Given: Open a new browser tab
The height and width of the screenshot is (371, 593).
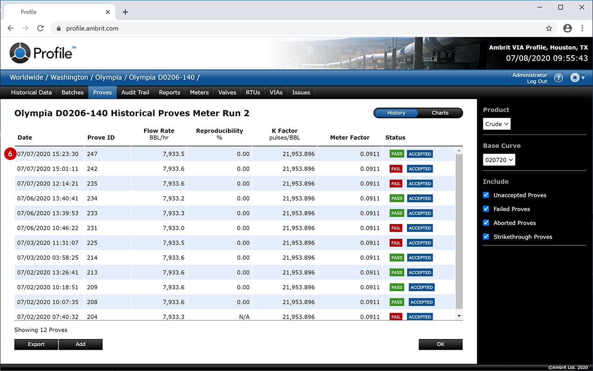Looking at the screenshot, I should [125, 12].
